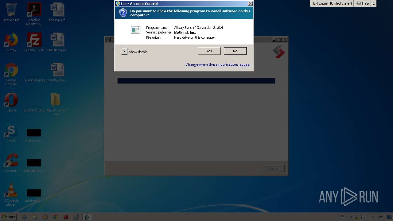Open Internet Explorer from the taskbar
This screenshot has width=393, height=221.
pyautogui.click(x=25, y=217)
